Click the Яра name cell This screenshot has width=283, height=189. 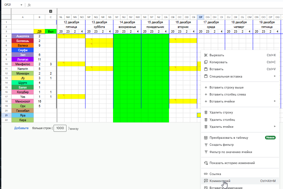pos(23,115)
